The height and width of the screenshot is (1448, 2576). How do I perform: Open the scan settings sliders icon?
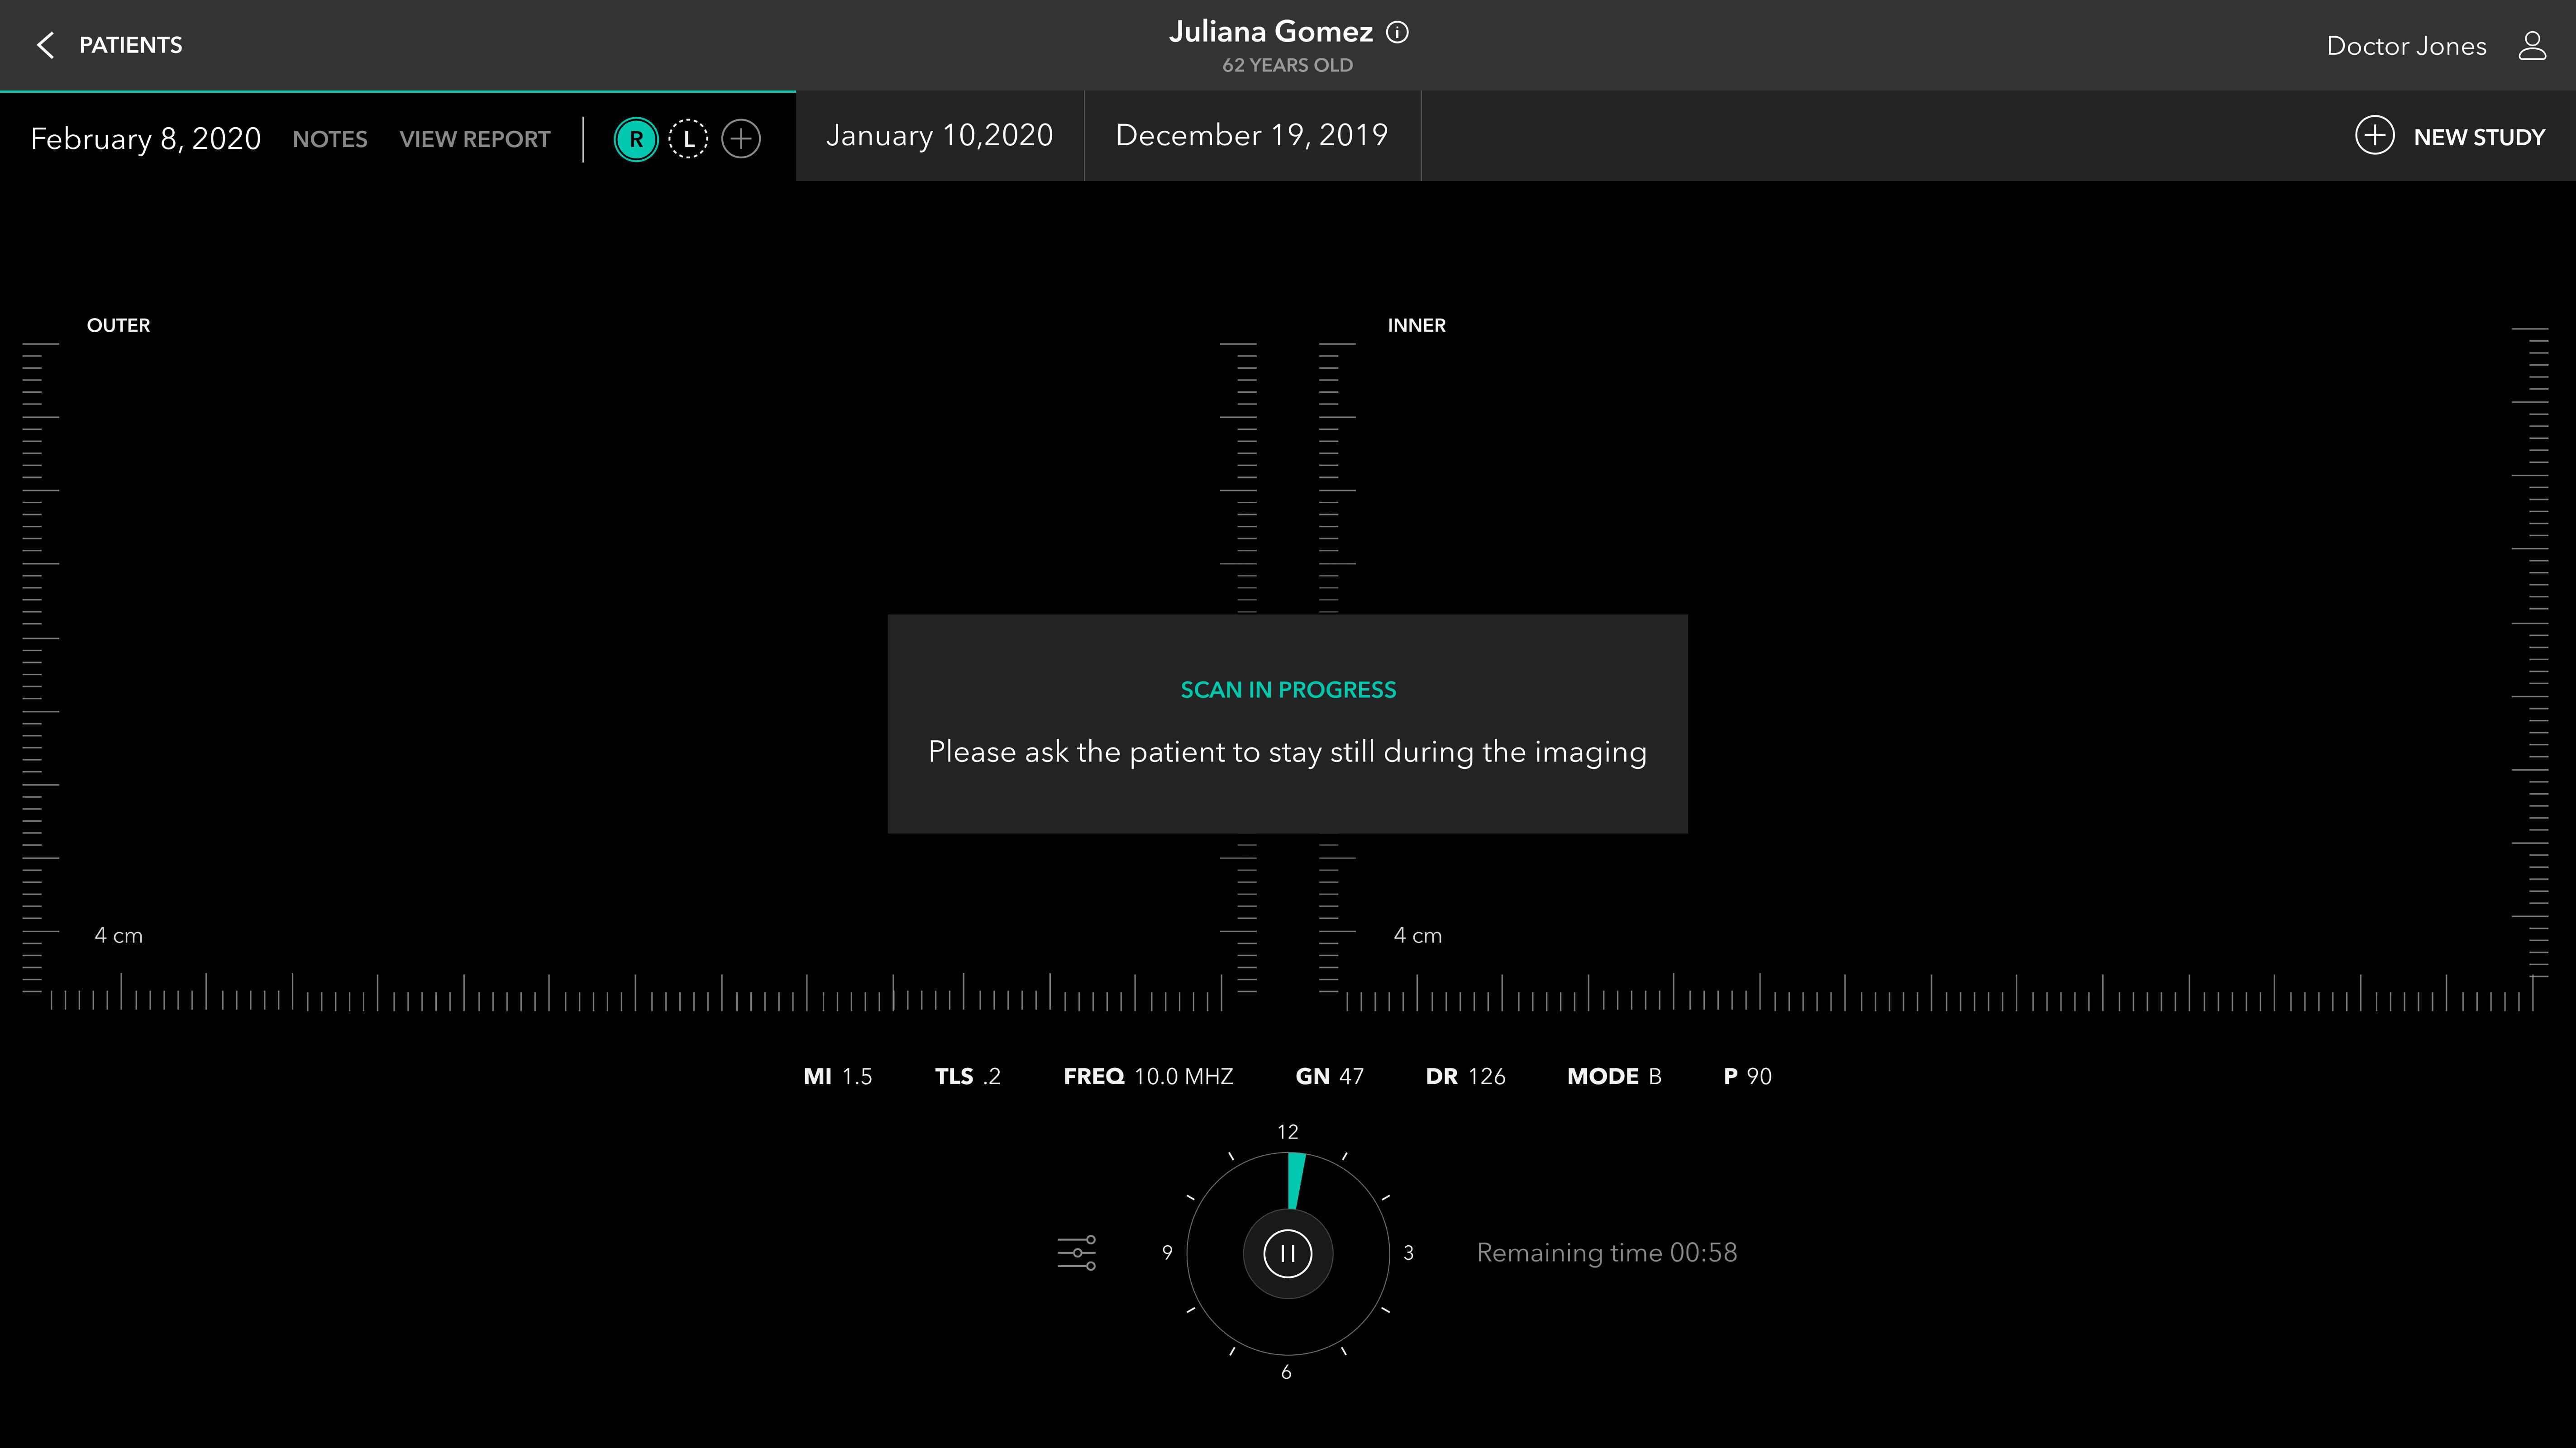tap(1077, 1252)
